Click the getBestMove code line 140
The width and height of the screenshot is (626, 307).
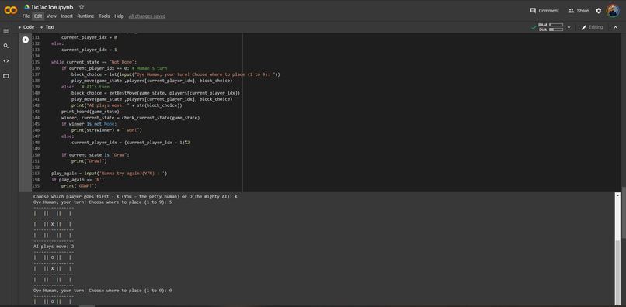click(155, 93)
